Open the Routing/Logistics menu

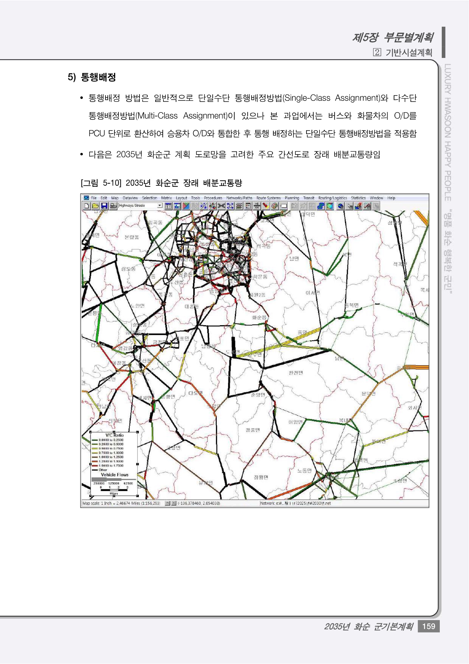point(332,198)
